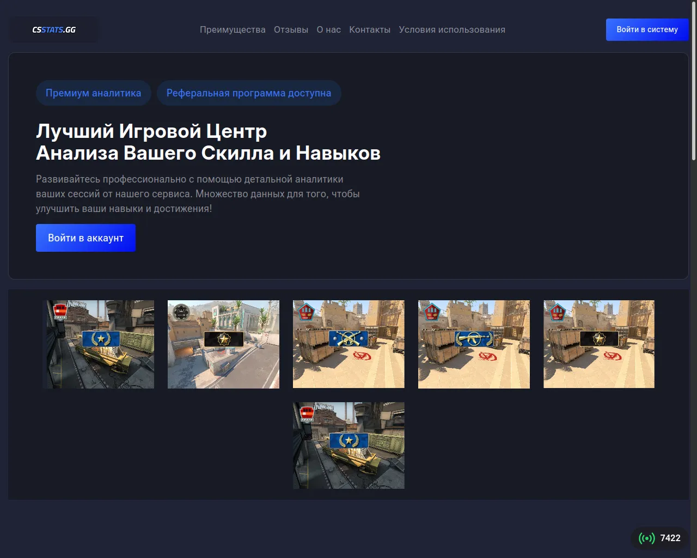Open the Преимущества nav link
The width and height of the screenshot is (697, 558).
pos(233,30)
